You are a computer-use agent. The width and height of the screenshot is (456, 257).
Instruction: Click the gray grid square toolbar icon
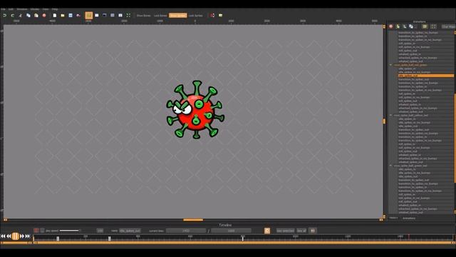click(x=113, y=15)
